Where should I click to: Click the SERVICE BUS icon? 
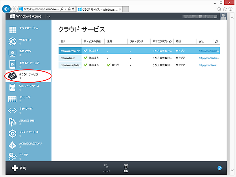coord(13,122)
